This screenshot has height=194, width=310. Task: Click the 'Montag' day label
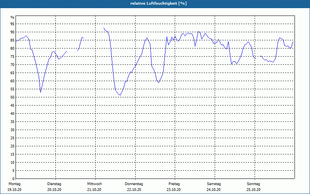[14, 184]
